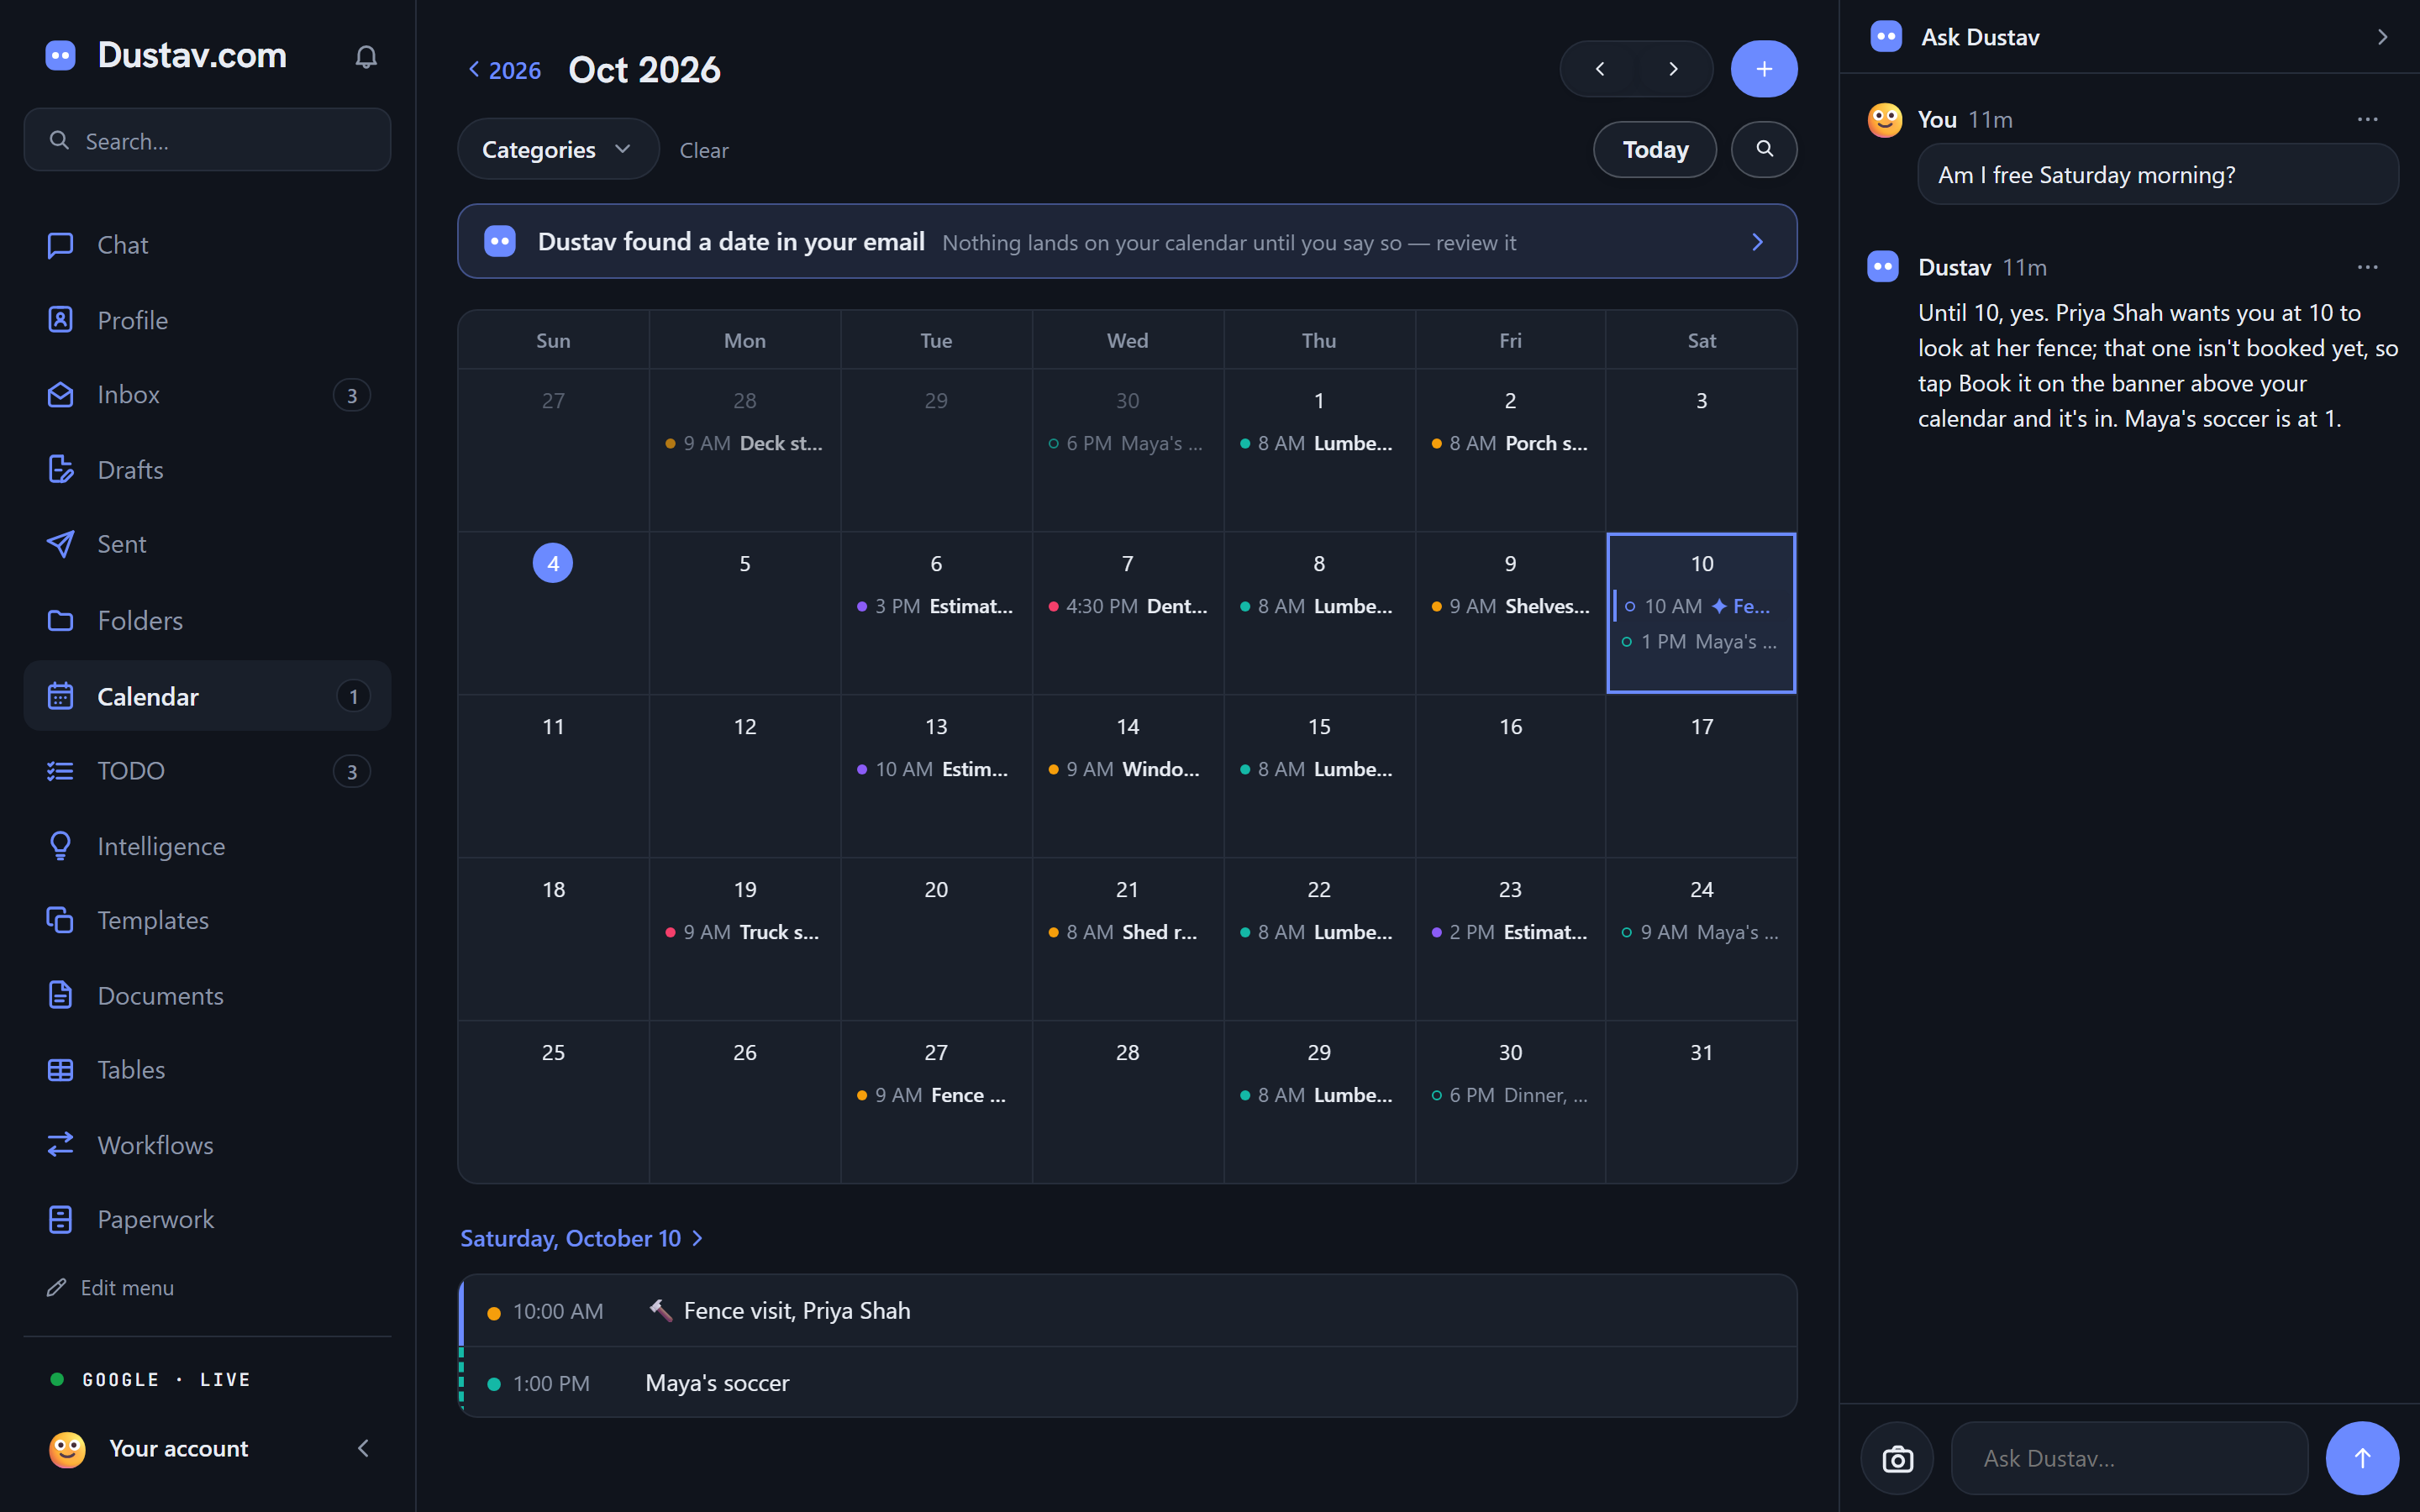
Task: Open 9 AM Truck event on Oct 19
Action: click(744, 932)
